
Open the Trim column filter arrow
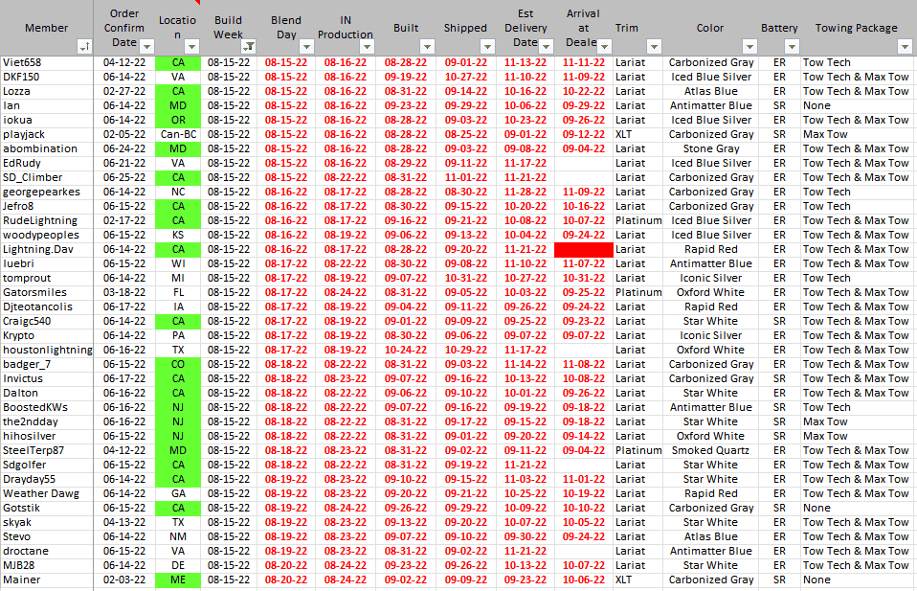point(654,46)
